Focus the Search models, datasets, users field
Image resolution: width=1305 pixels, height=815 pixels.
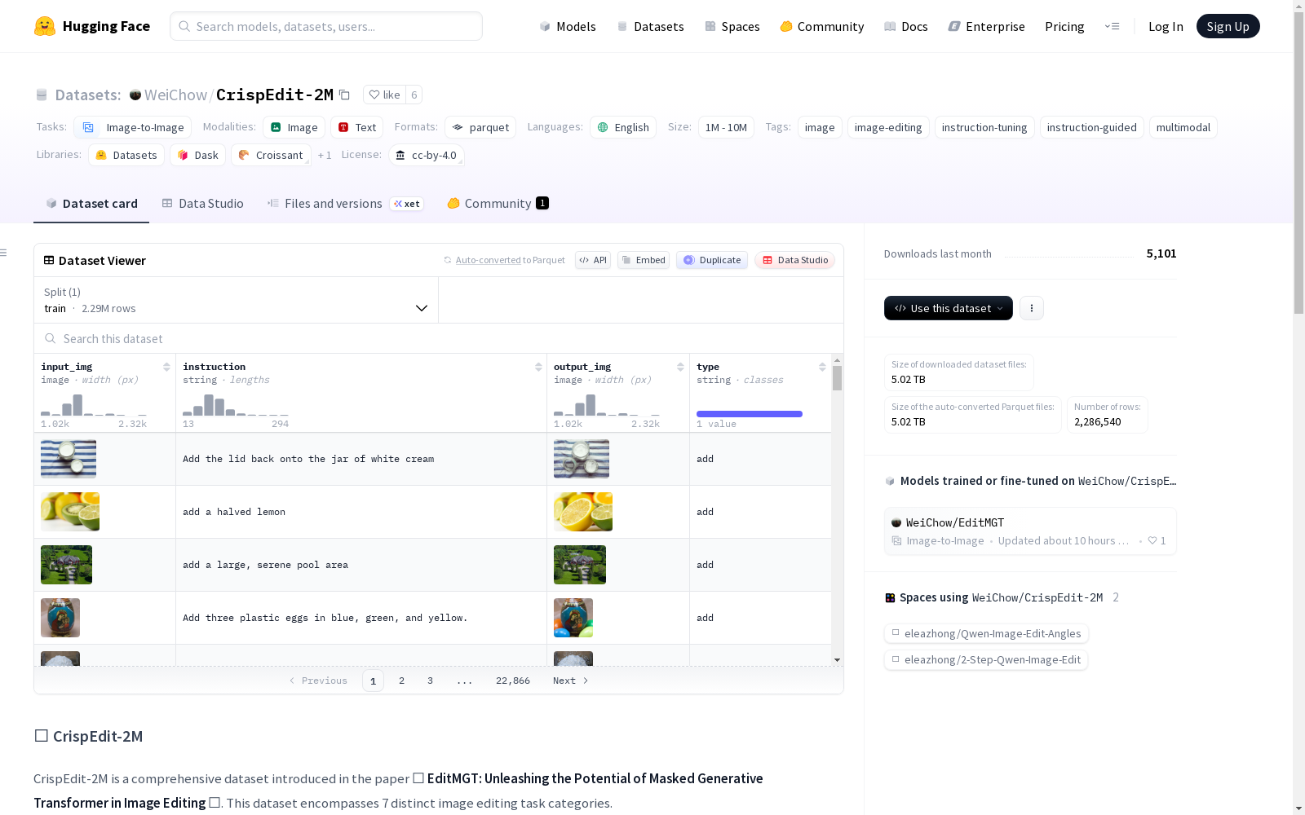326,26
